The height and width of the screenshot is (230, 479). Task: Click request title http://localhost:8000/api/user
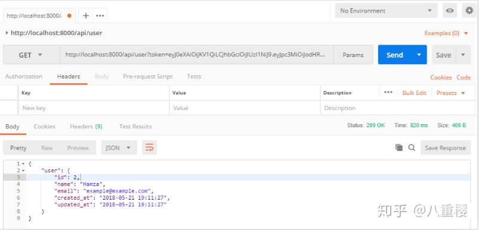click(x=57, y=33)
